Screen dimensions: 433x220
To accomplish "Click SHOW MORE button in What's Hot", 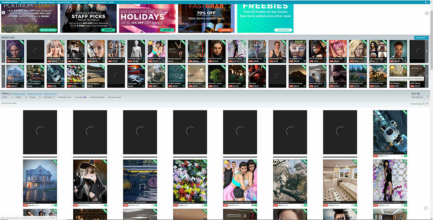I will [421, 38].
